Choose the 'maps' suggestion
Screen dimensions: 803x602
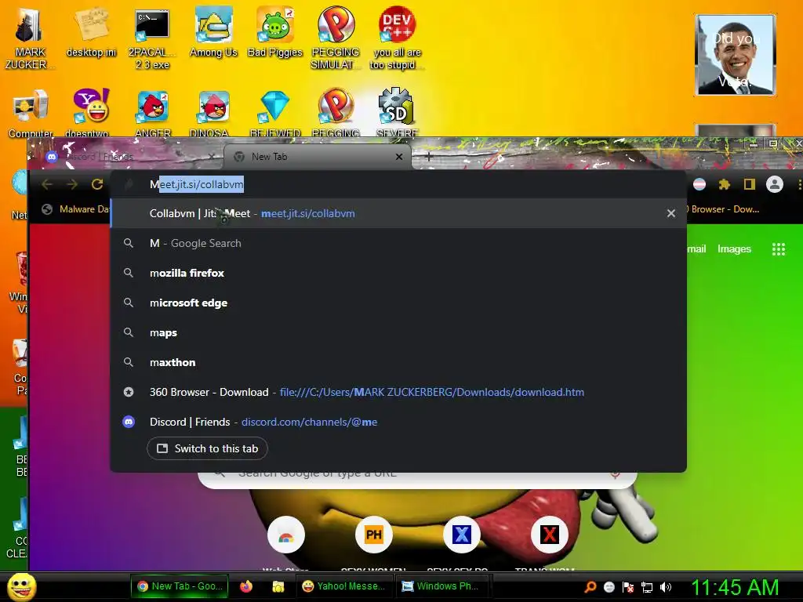pyautogui.click(x=398, y=332)
